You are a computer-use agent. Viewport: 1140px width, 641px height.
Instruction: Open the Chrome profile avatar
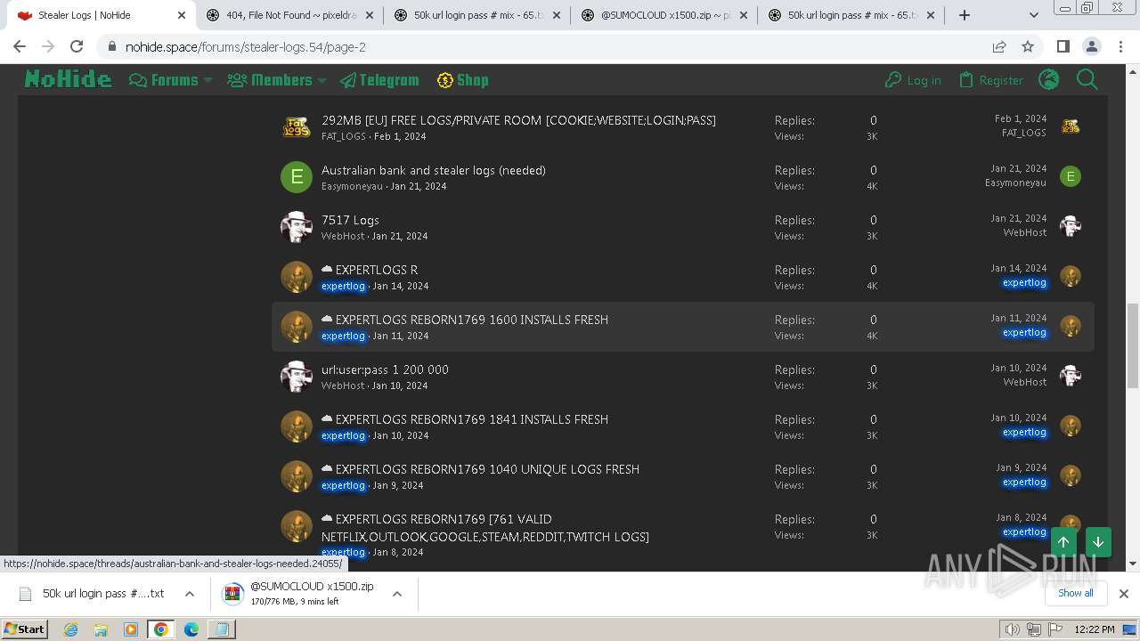pyautogui.click(x=1091, y=46)
